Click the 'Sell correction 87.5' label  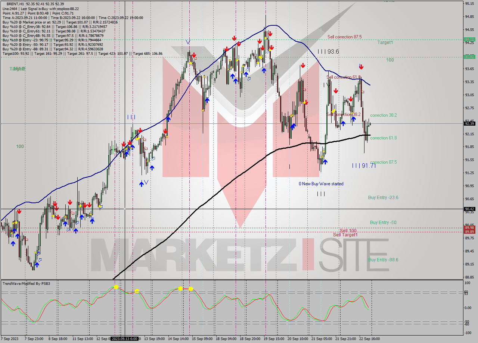pyautogui.click(x=344, y=37)
